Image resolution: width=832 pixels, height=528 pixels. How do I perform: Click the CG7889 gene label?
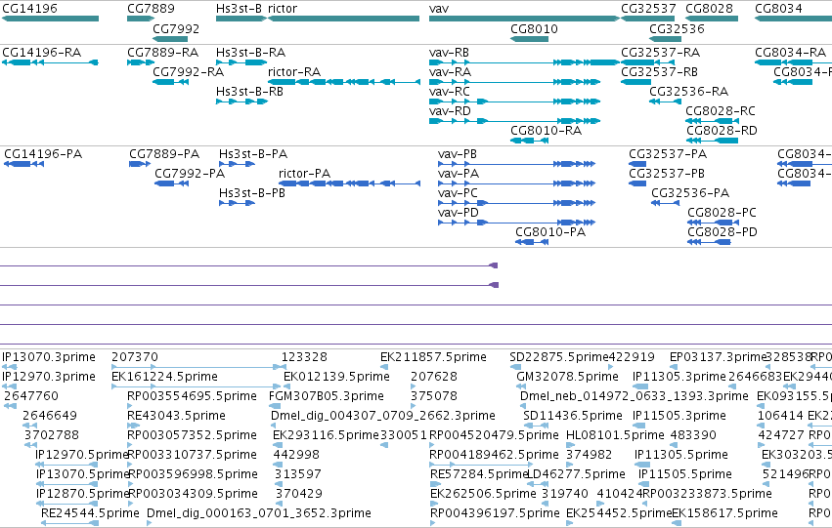[x=151, y=9]
